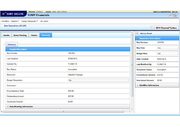Click the horizontal scrollbar below summary
Screen dimensions: 180x127
point(63,112)
